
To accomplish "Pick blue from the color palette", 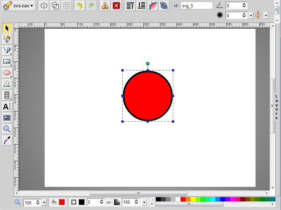I will pos(223,199).
